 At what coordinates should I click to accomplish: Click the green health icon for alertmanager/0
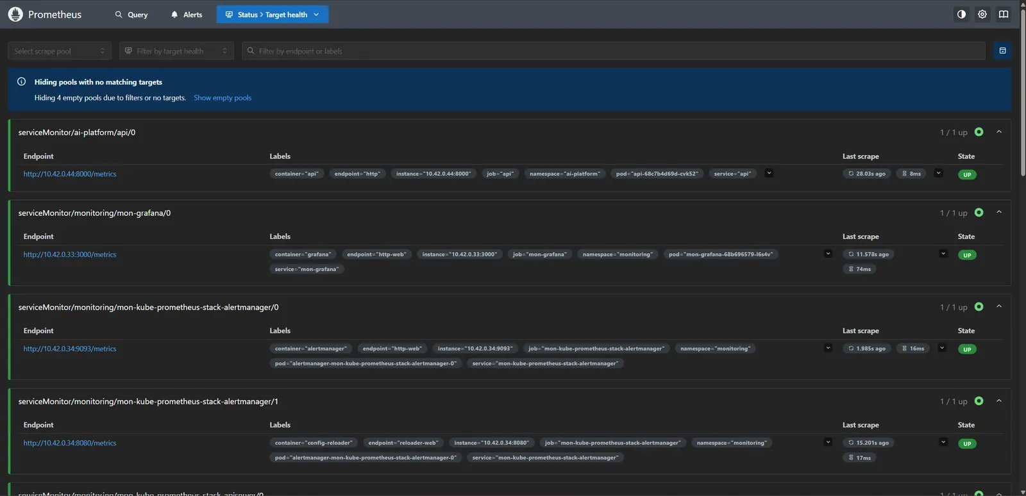tap(979, 306)
